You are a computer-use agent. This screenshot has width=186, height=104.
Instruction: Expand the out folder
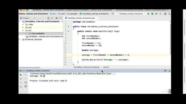click(x=23, y=27)
